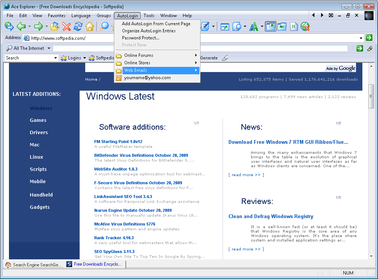Click the green Back arrow icon
Screen dimensions: 378x279
[21, 26]
